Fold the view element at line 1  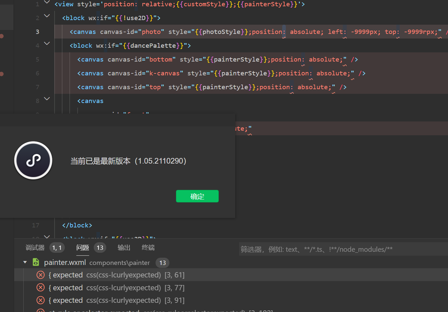click(47, 3)
